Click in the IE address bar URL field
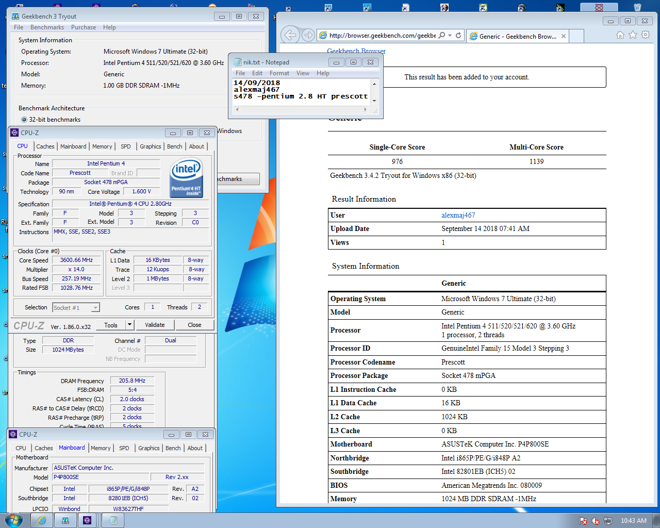660x528 pixels. pyautogui.click(x=382, y=36)
